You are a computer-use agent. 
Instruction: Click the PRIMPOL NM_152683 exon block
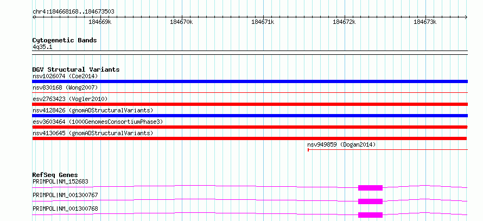[370, 188]
